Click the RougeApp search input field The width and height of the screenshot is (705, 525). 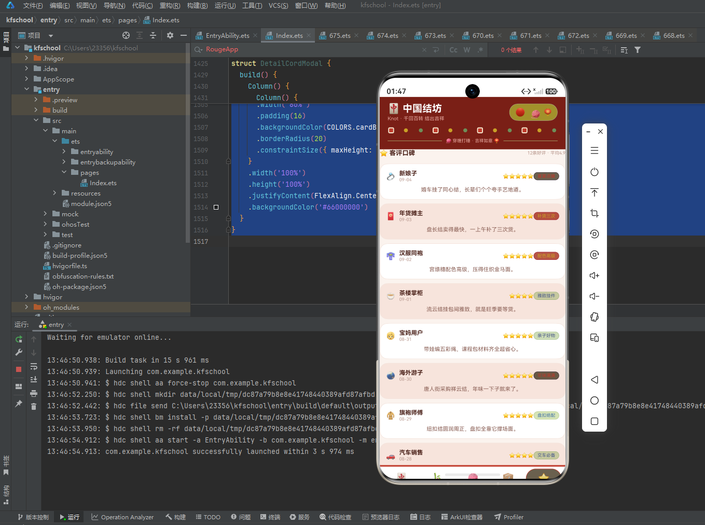pyautogui.click(x=311, y=50)
